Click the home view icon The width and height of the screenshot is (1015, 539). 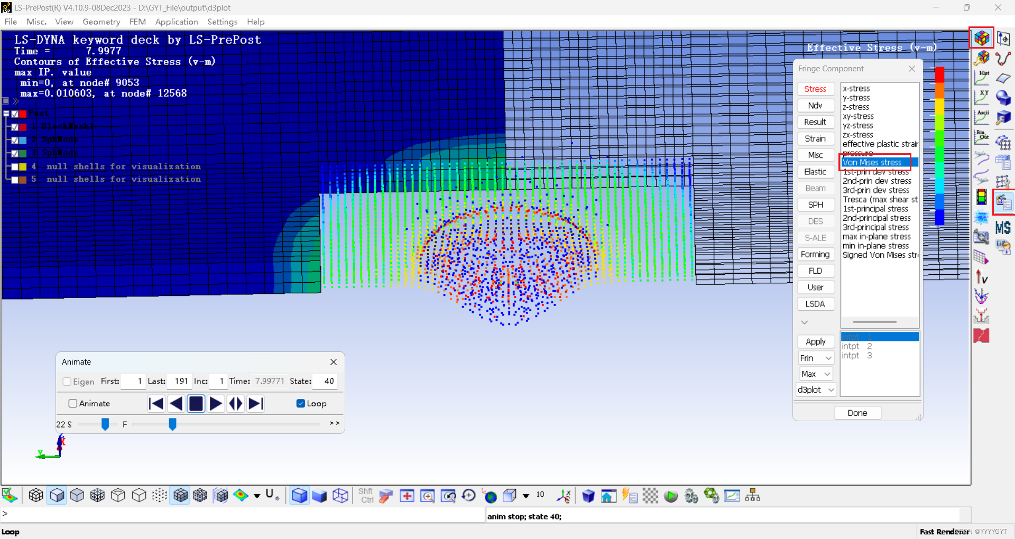[x=608, y=496]
